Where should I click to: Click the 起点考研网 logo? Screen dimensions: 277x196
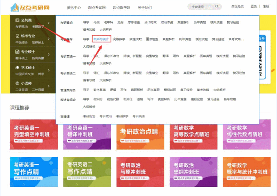[30, 8]
